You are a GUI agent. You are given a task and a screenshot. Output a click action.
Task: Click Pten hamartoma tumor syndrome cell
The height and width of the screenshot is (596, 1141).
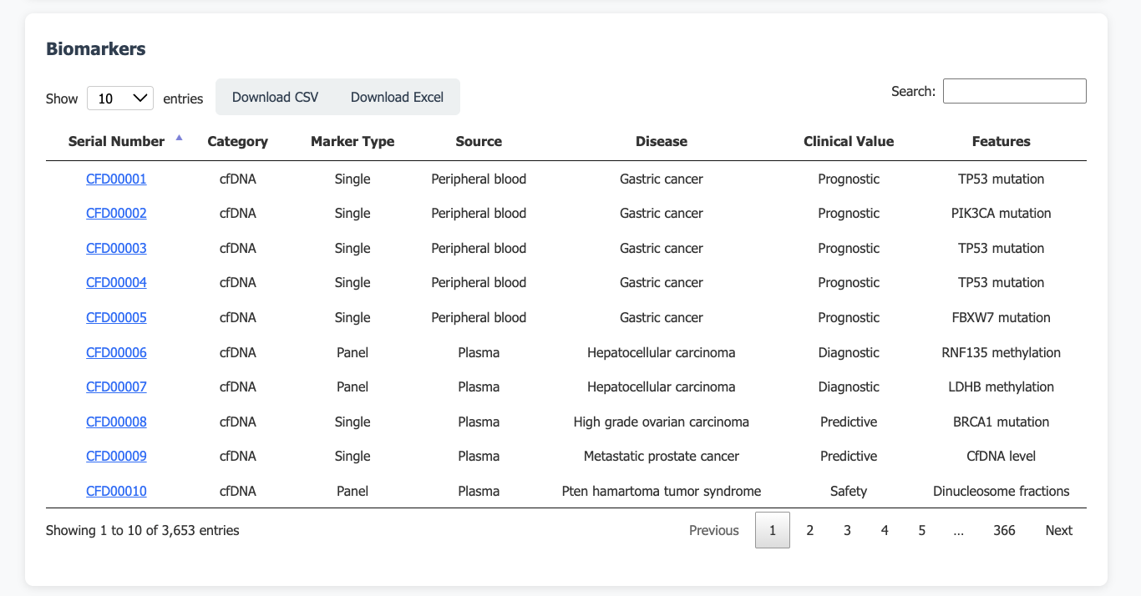662,491
